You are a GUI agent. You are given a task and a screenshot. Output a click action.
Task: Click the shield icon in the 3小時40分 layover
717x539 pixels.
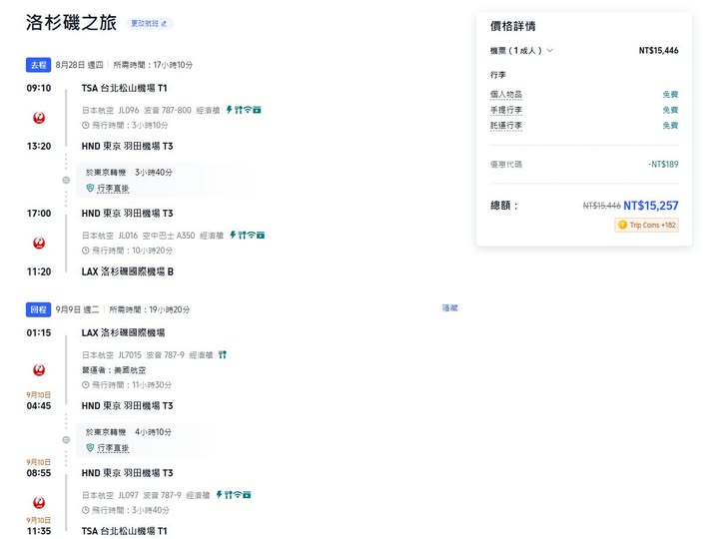tap(90, 188)
